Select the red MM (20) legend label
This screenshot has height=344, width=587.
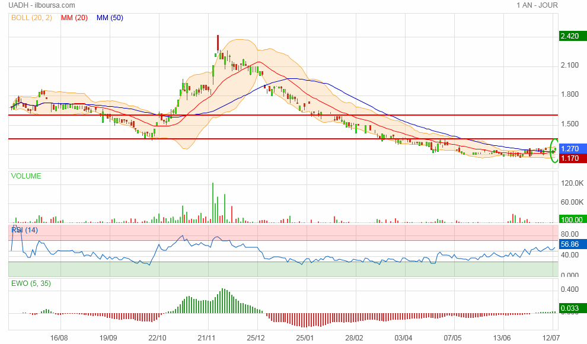coord(74,18)
